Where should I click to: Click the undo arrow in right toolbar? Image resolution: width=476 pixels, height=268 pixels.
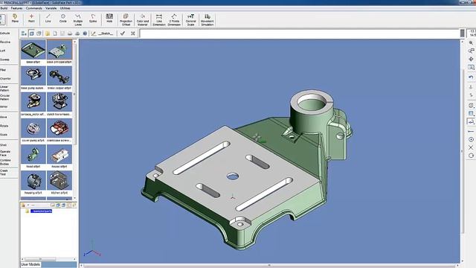pyautogui.click(x=471, y=77)
